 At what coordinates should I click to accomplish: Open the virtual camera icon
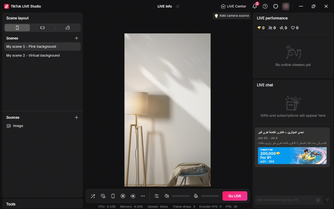pyautogui.click(x=133, y=196)
